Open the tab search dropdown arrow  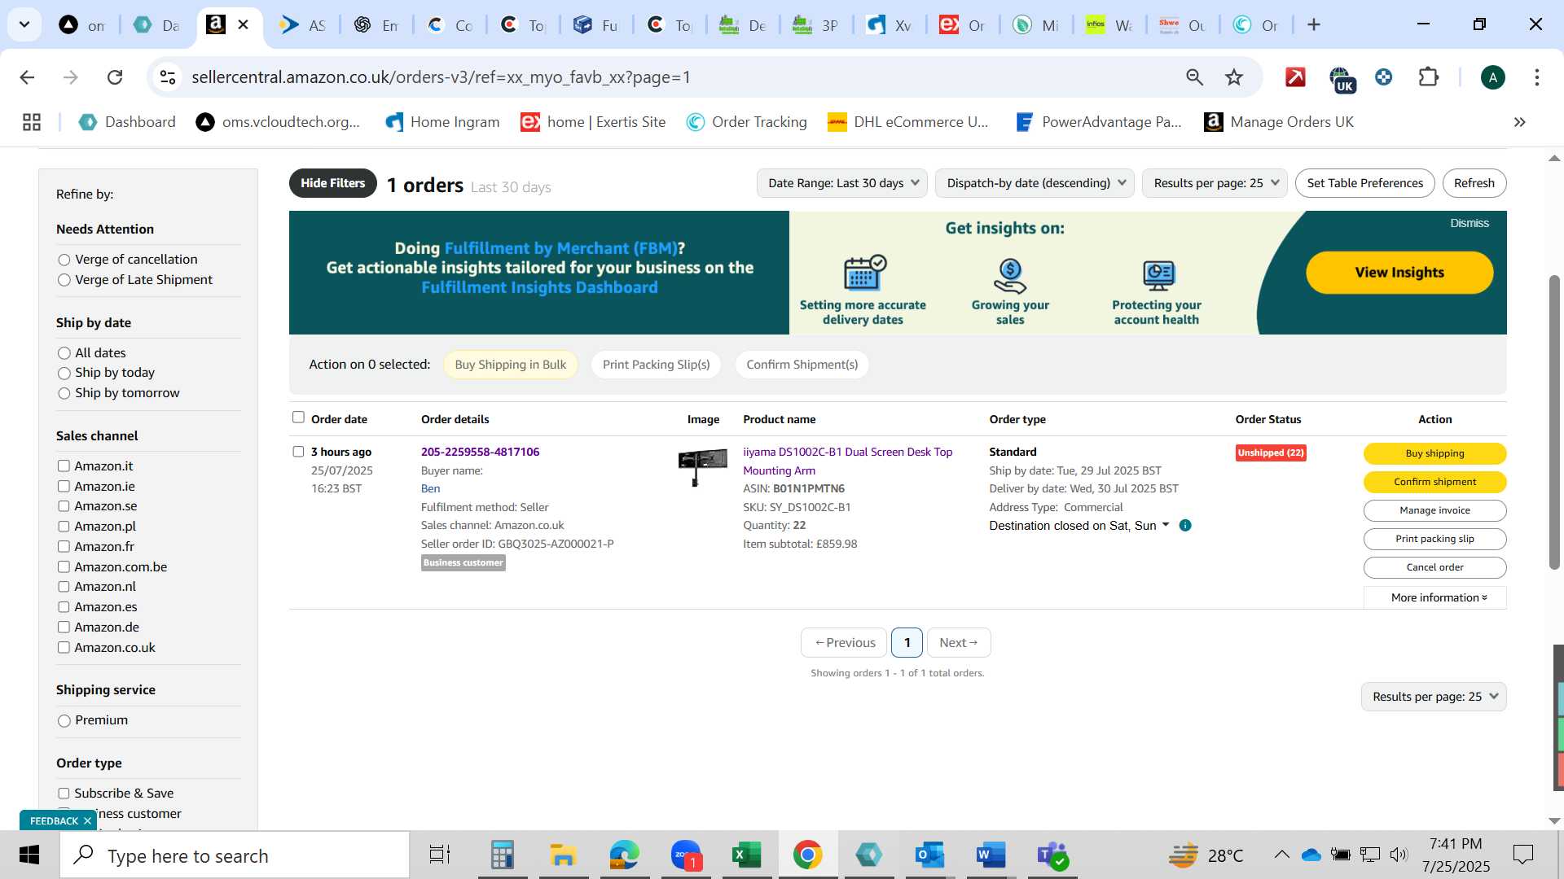point(24,25)
